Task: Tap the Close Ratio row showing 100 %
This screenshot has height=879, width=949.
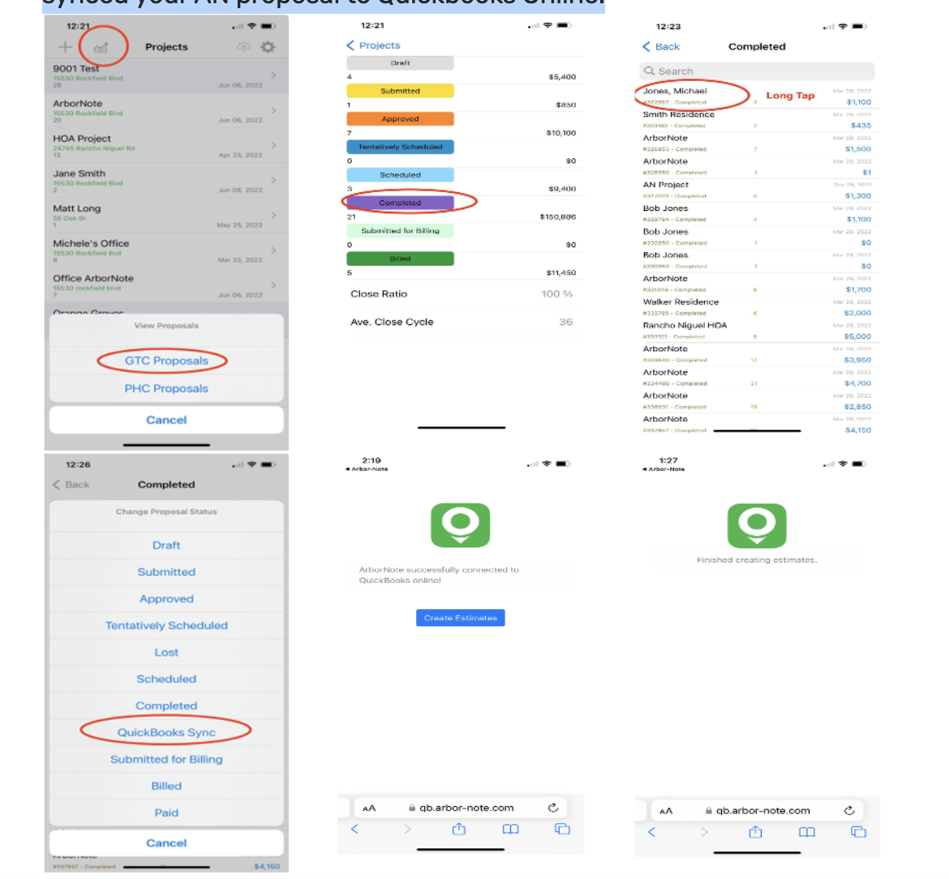Action: [462, 294]
